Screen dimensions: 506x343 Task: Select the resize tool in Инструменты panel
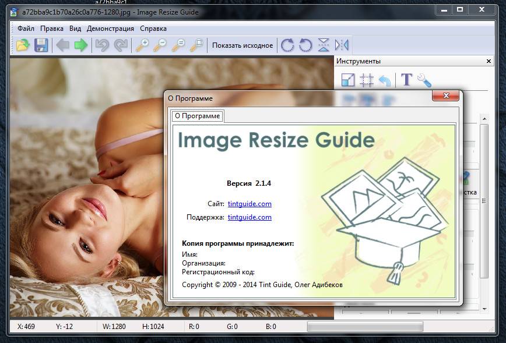click(x=348, y=80)
